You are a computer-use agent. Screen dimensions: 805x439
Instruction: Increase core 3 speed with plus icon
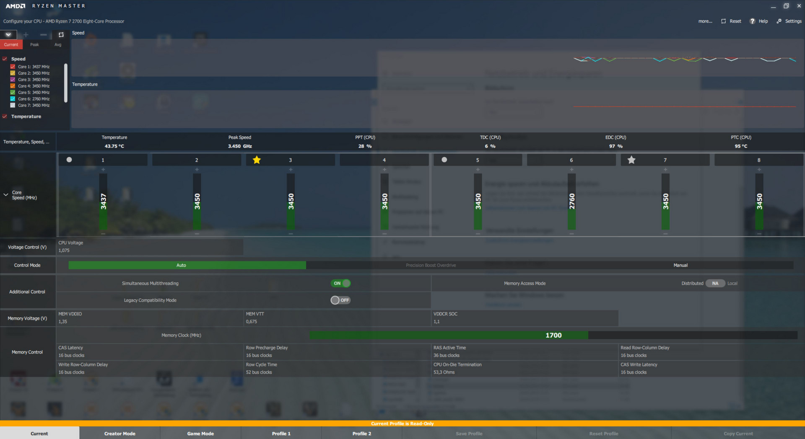pyautogui.click(x=291, y=170)
